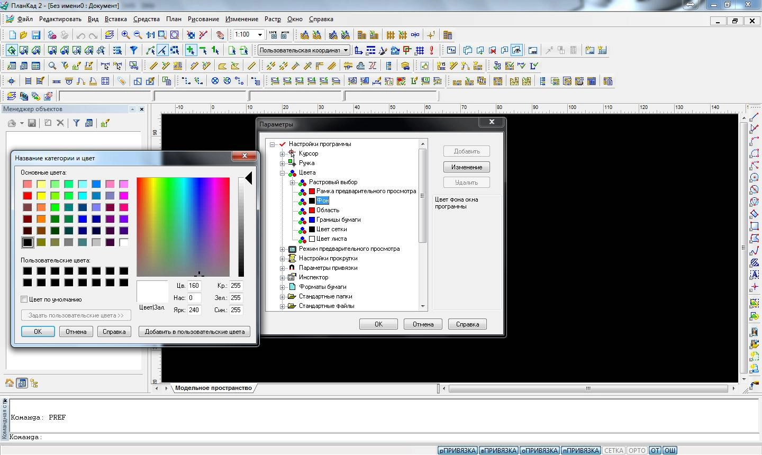The width and height of the screenshot is (762, 455).
Task: Click the orange fence grid icon in top toolbar
Action: click(391, 35)
